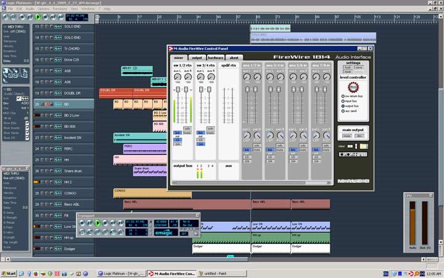444x278 pixels.
Task: Click Record in the floating Transport window
Action: 82,223
